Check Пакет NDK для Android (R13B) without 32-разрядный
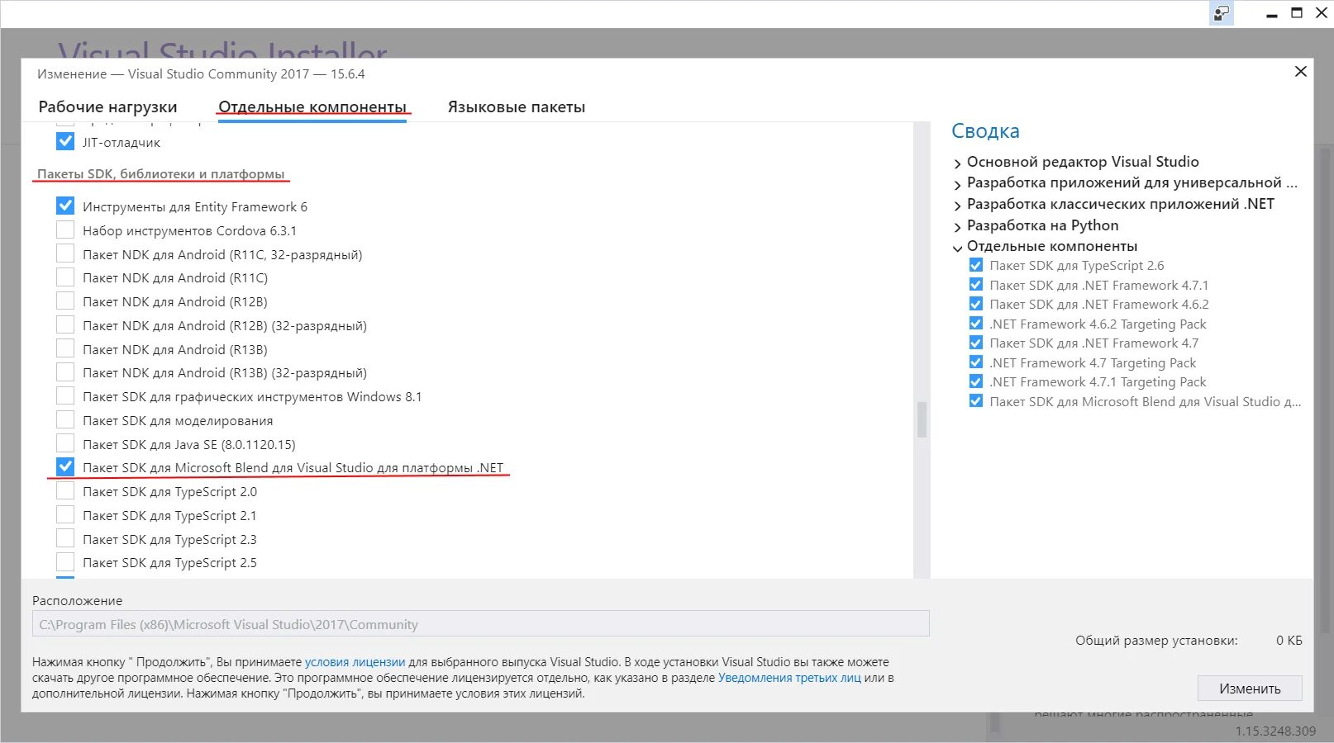1334x743 pixels. [x=65, y=348]
